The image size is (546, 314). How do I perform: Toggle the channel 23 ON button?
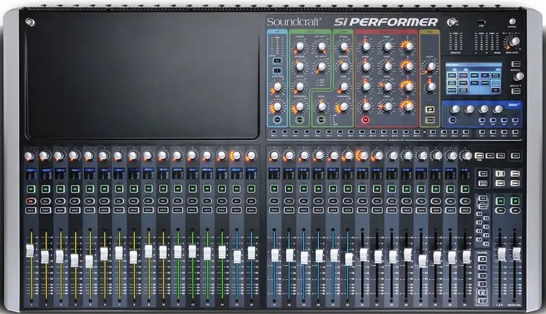pos(362,189)
